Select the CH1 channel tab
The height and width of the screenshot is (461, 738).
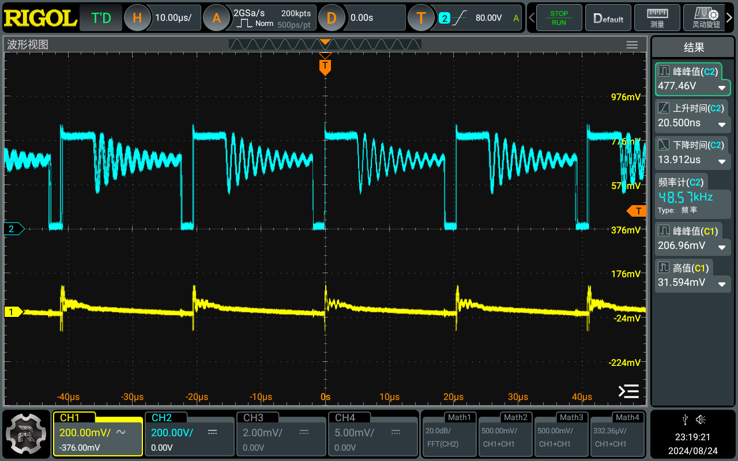coord(97,433)
